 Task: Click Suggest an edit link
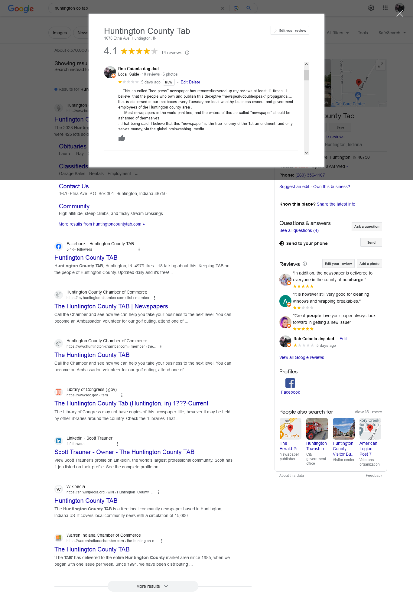tap(294, 187)
